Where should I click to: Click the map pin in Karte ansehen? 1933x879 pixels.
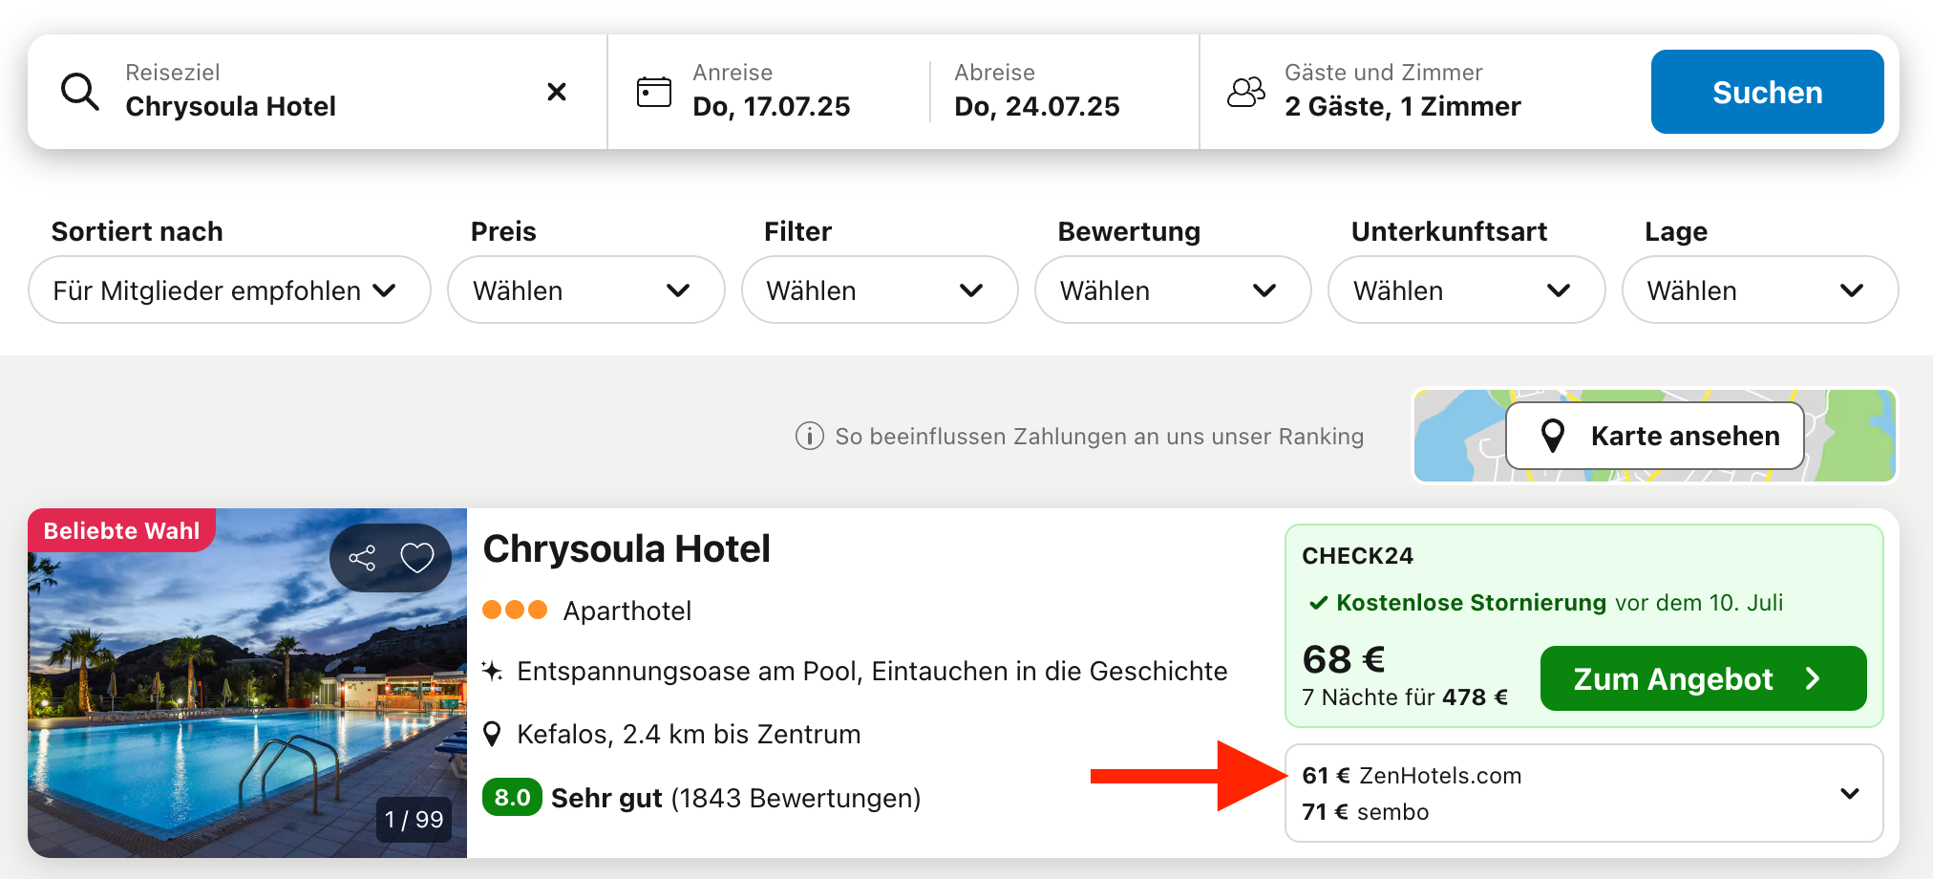1554,436
